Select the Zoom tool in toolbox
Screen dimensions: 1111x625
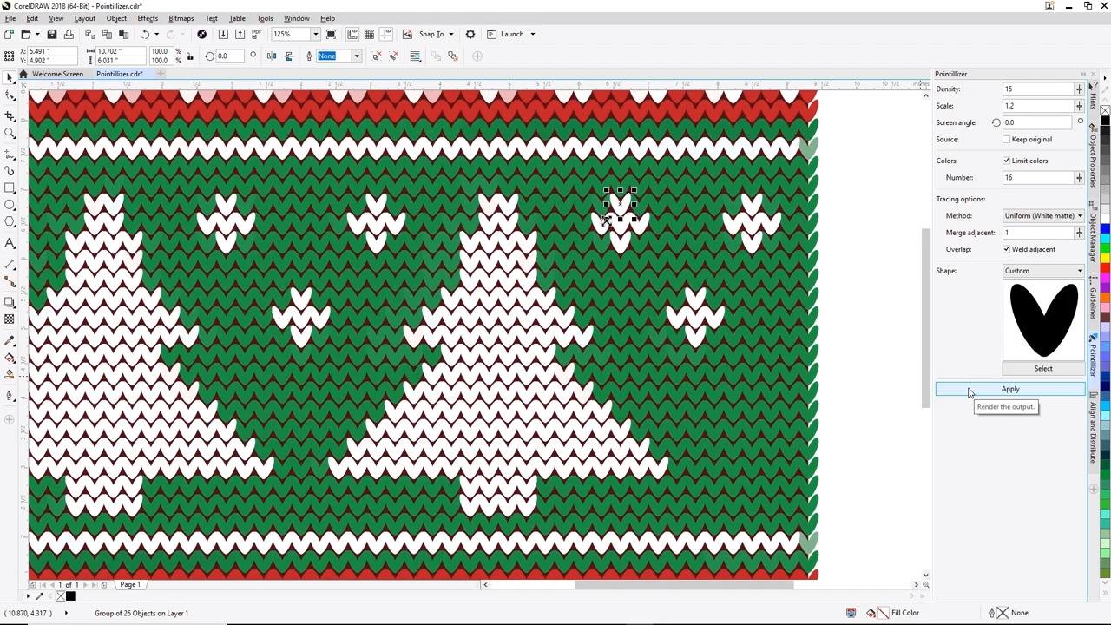pyautogui.click(x=10, y=133)
